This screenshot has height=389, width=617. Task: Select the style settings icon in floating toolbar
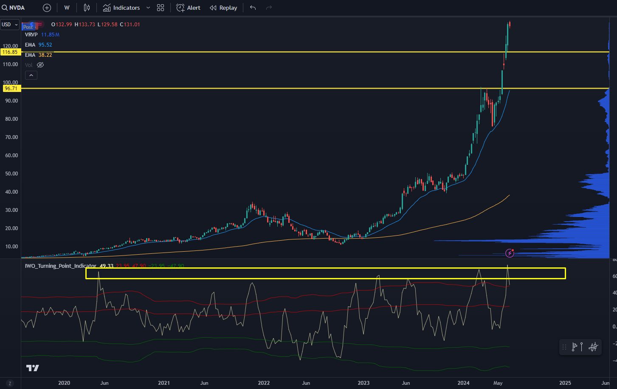(592, 347)
